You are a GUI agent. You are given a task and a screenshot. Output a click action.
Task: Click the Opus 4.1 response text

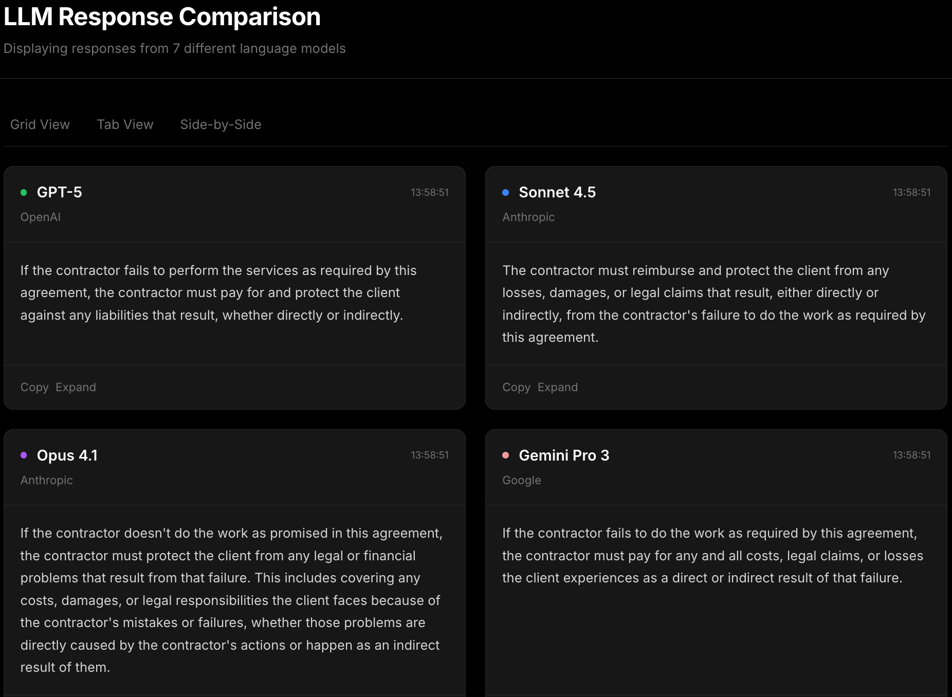(231, 600)
